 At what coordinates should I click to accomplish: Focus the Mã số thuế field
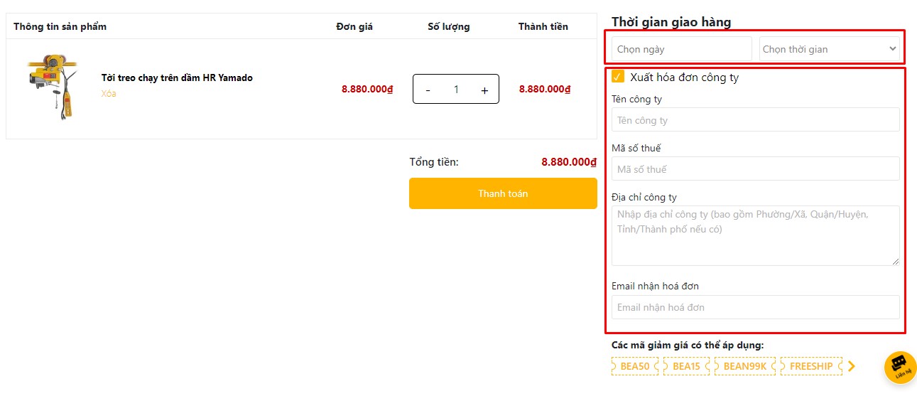pos(755,169)
